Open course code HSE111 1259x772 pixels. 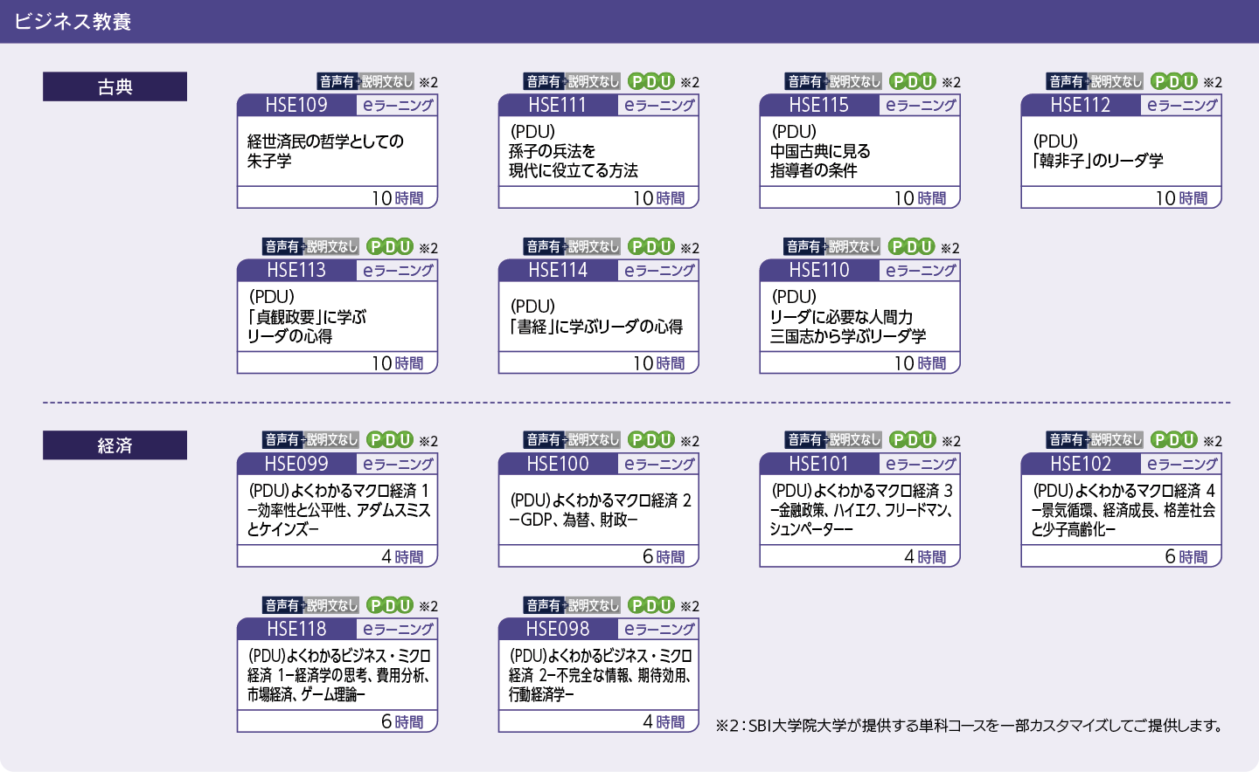(558, 105)
